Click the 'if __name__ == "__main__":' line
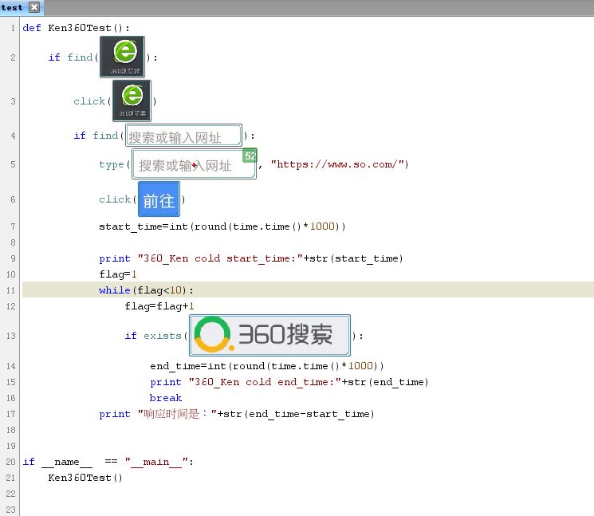Screen dimensions: 594x516 point(108,462)
